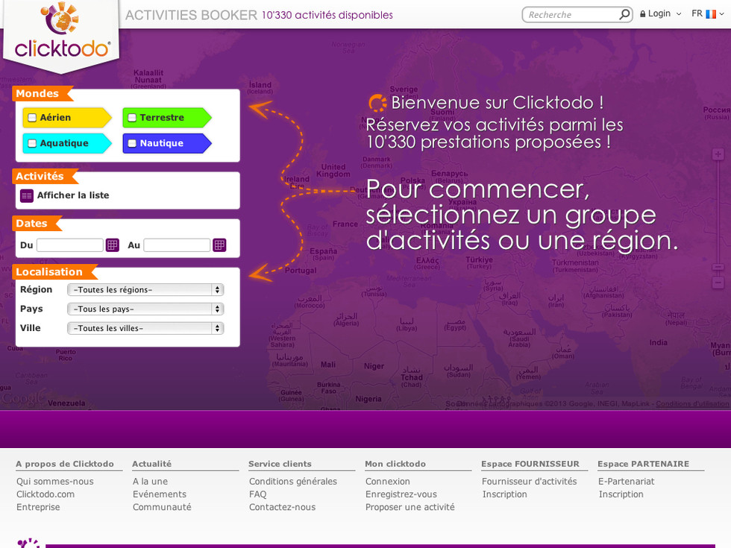Click the French flag icon
Viewport: 731px width, 548px height.
point(710,14)
